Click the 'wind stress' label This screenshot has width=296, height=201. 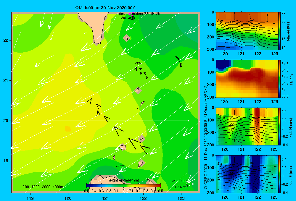pos(181,181)
